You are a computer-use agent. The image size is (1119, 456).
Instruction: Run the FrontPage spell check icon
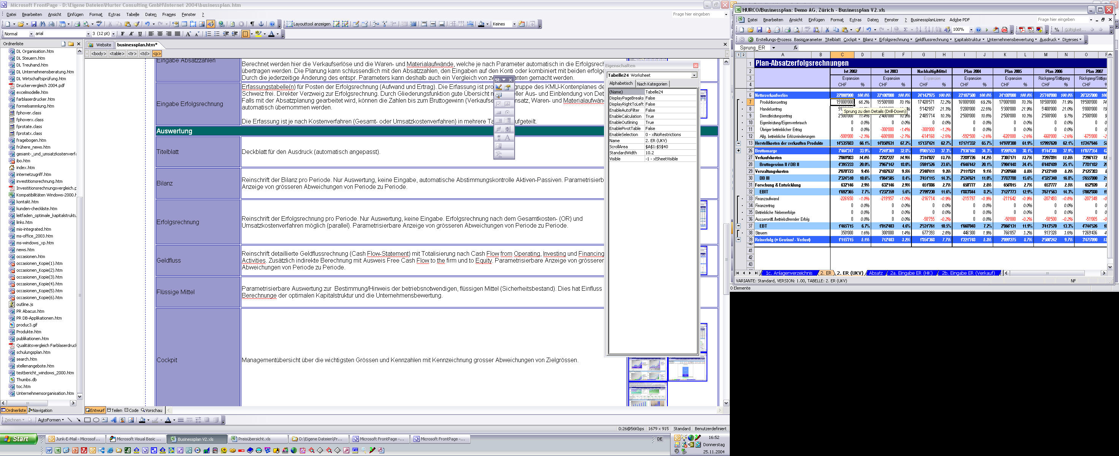point(99,24)
